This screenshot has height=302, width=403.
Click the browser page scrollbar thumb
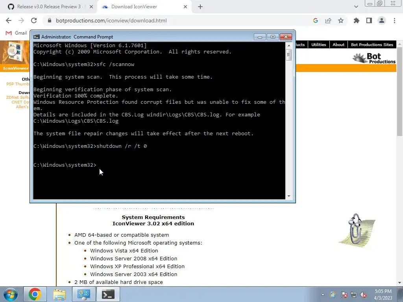coord(400,91)
